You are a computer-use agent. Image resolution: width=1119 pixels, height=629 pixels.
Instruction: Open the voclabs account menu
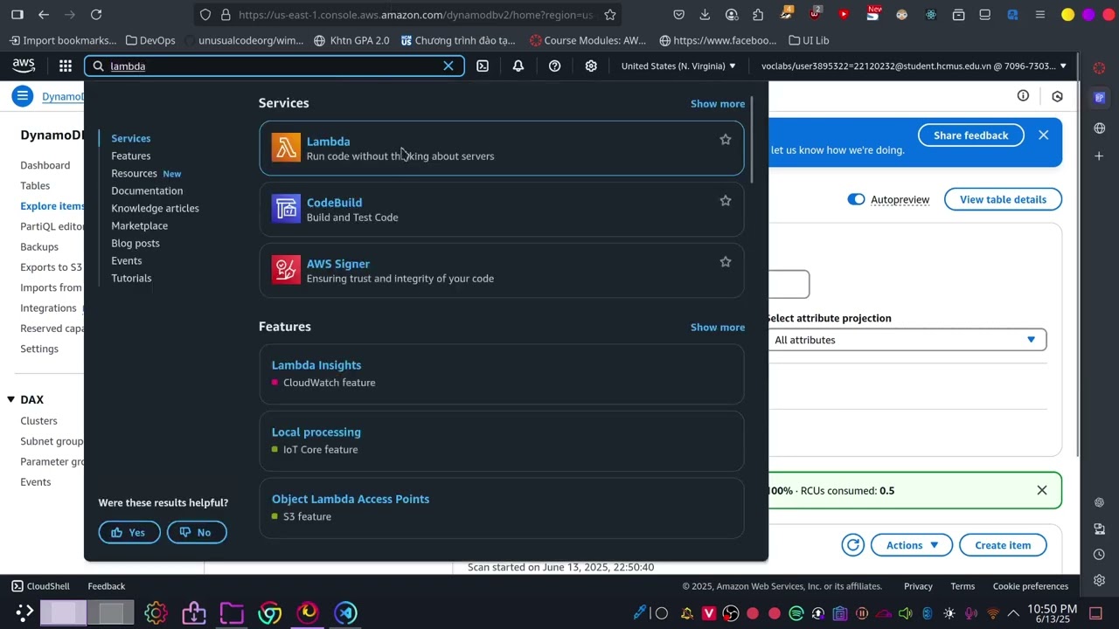pos(914,66)
